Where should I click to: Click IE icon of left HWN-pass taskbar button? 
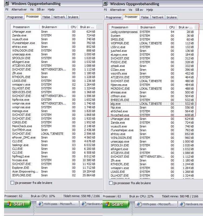(x=40, y=204)
